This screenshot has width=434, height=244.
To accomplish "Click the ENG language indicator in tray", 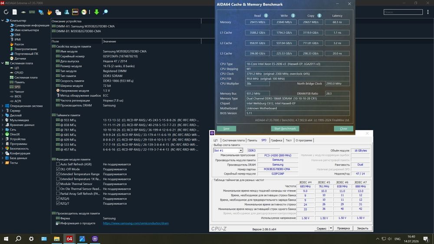I will coord(398,239).
